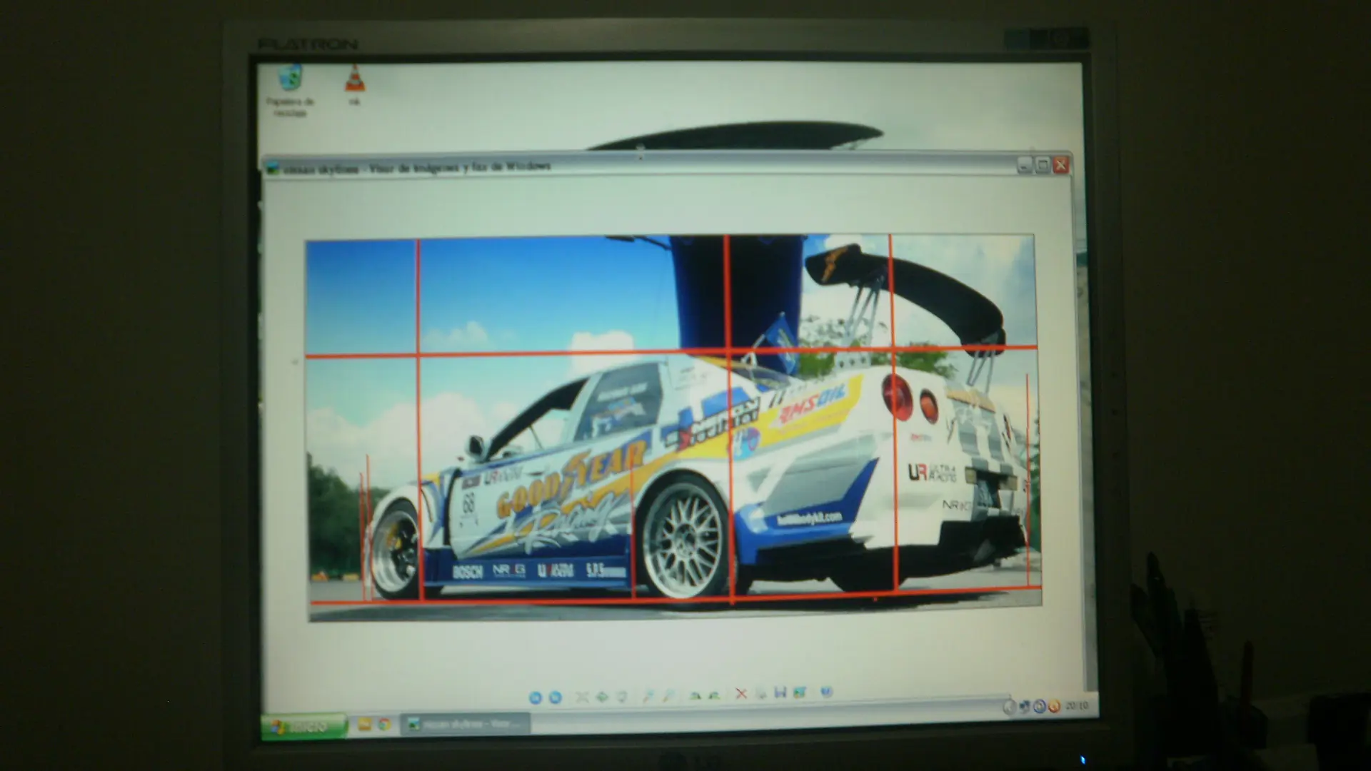Launch Chrome from quick launch
Image resolution: width=1371 pixels, height=771 pixels.
(384, 725)
